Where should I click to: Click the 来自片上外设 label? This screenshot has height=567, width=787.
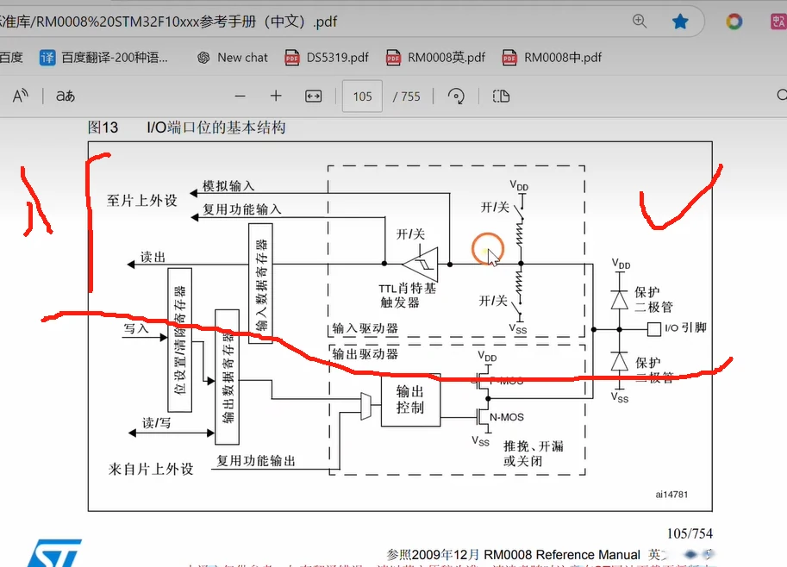(151, 469)
